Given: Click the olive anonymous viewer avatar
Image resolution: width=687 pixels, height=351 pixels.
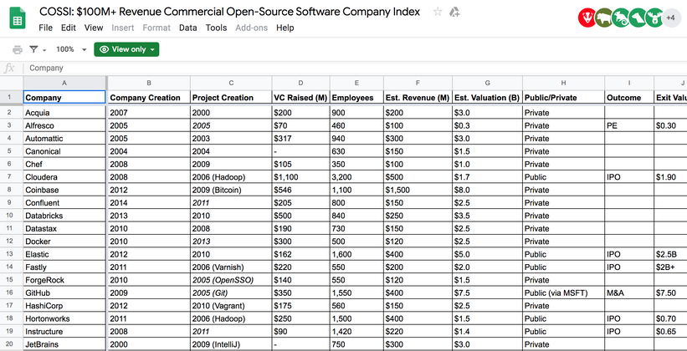Looking at the screenshot, I should (x=604, y=18).
